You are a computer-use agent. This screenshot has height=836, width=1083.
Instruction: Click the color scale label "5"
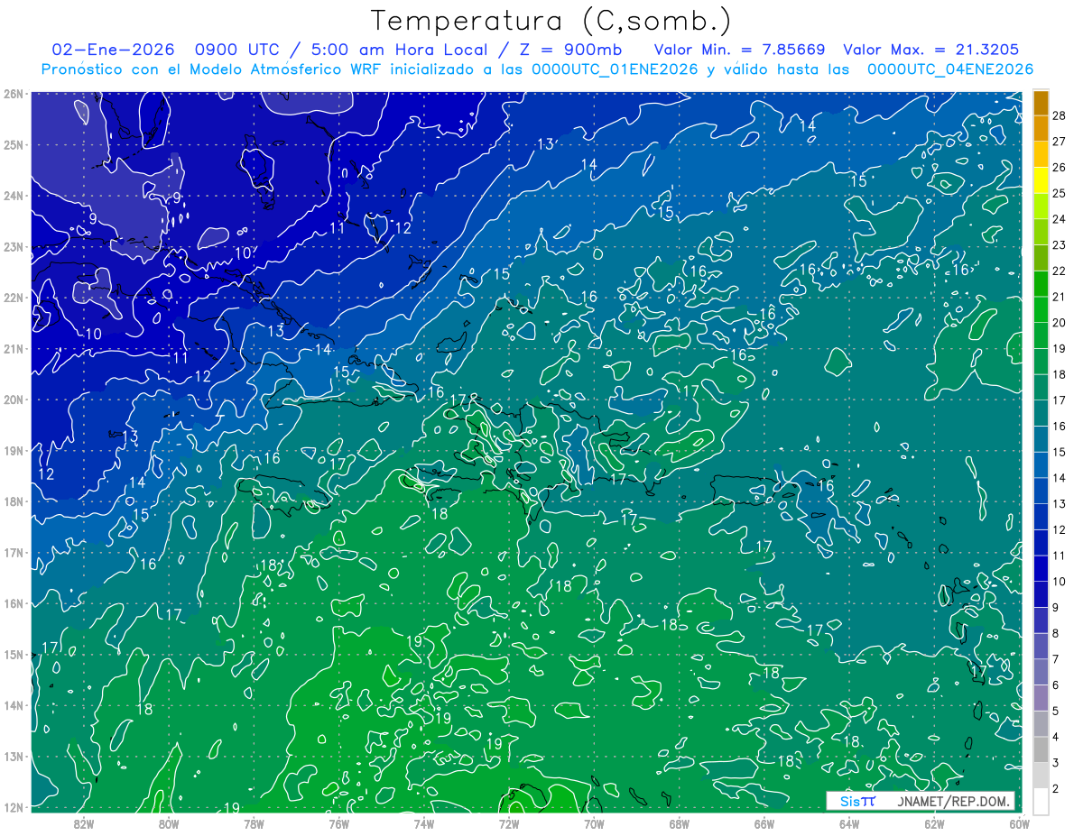(x=1056, y=712)
